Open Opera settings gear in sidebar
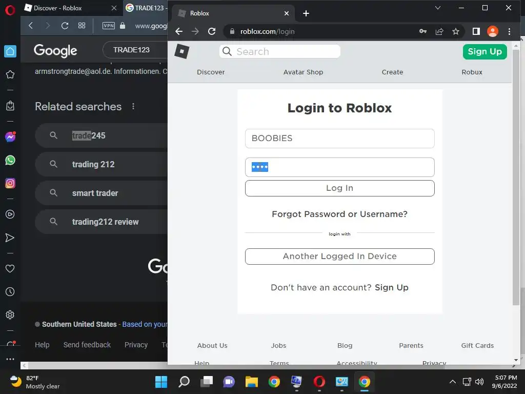The image size is (525, 394). click(x=10, y=315)
